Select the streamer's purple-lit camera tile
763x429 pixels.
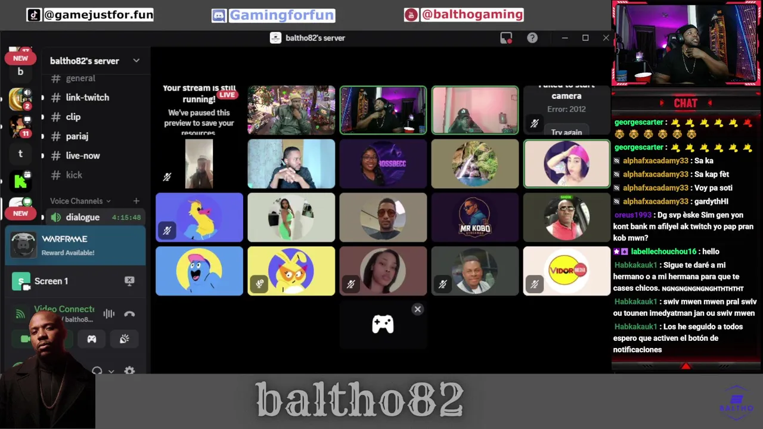point(383,110)
